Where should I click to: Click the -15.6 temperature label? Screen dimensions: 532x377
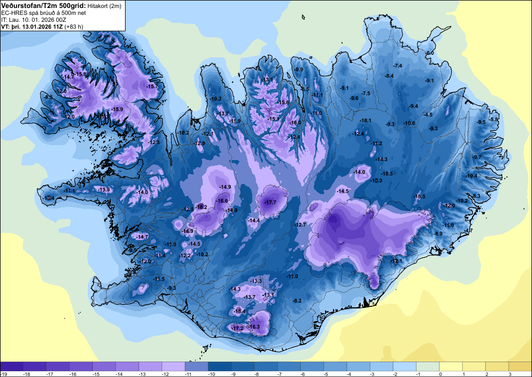tap(283, 103)
